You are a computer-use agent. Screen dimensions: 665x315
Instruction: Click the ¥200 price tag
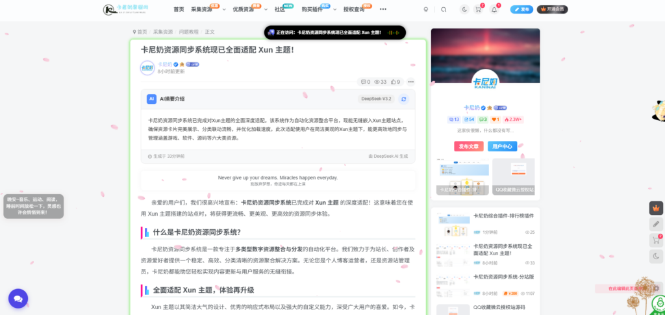click(x=510, y=294)
